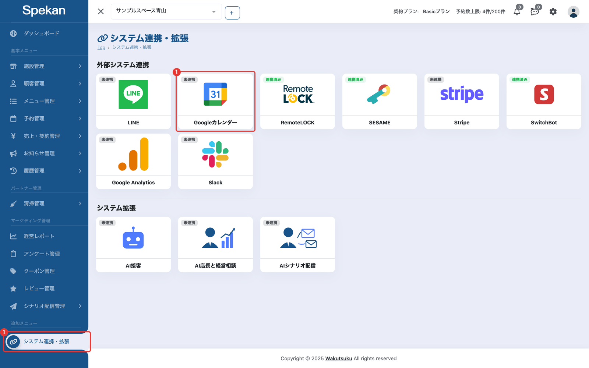This screenshot has height=368, width=589.
Task: Select the SESAME key icon
Action: 379,94
